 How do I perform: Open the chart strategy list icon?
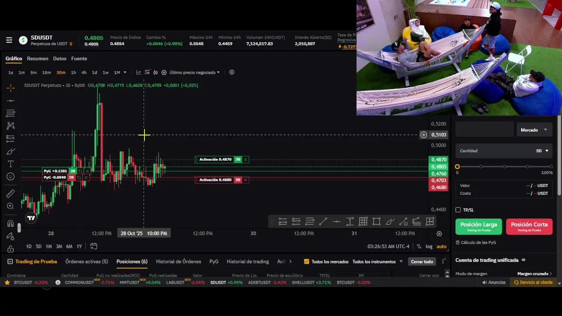147,72
